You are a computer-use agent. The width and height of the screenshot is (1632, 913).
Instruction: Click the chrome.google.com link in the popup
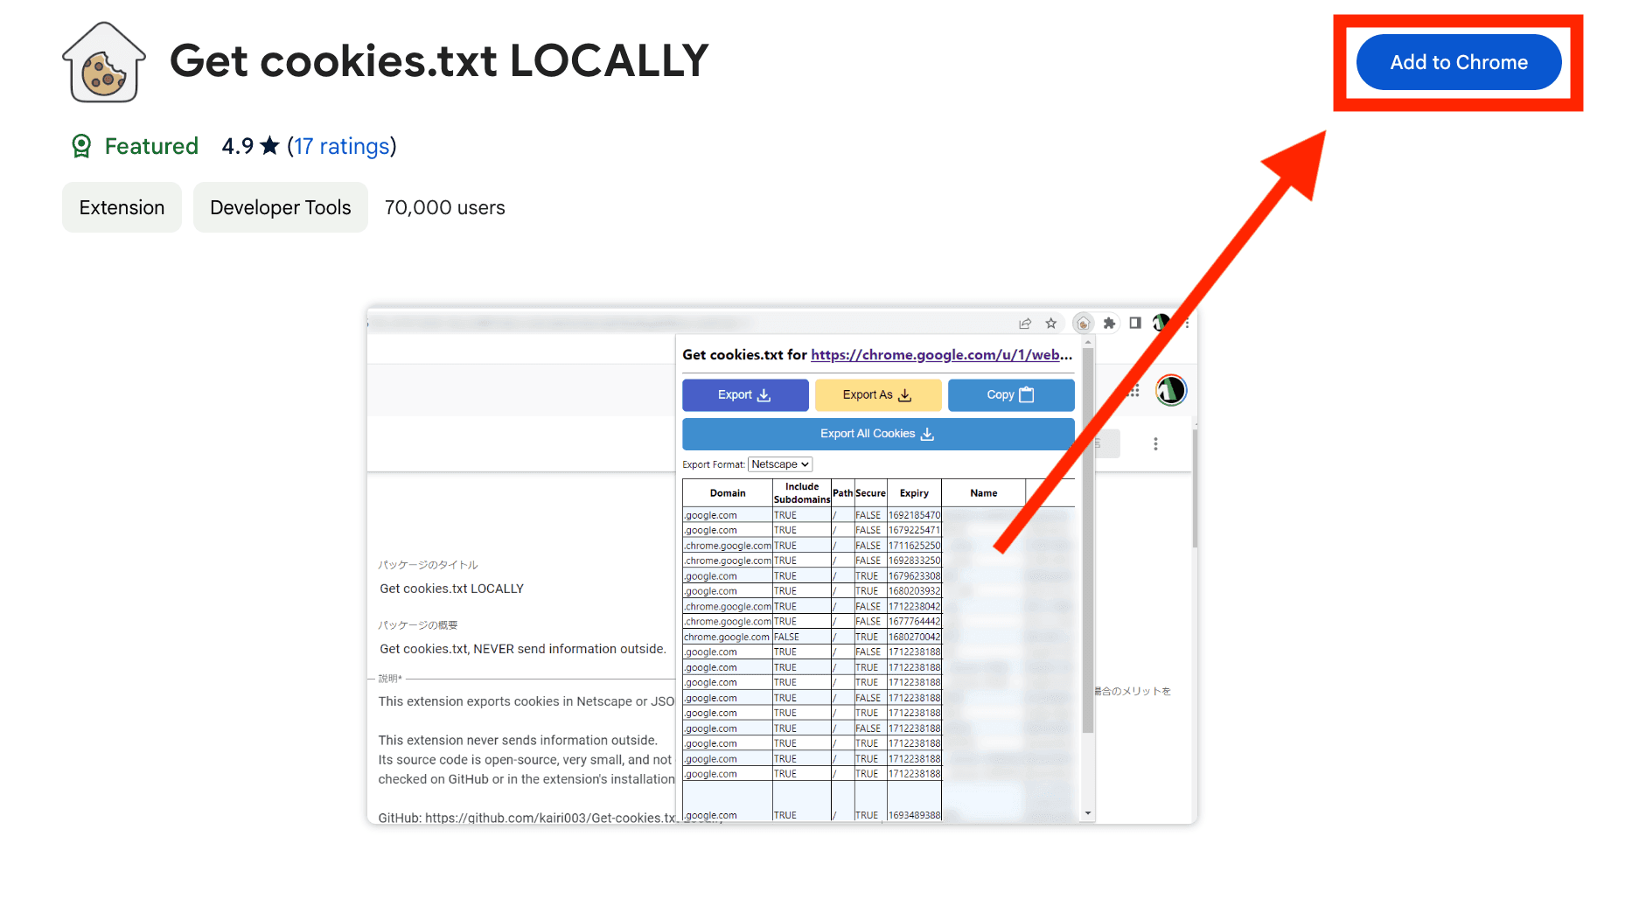point(940,355)
